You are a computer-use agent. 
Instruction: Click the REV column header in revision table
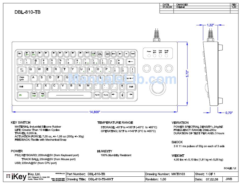[234, 5]
